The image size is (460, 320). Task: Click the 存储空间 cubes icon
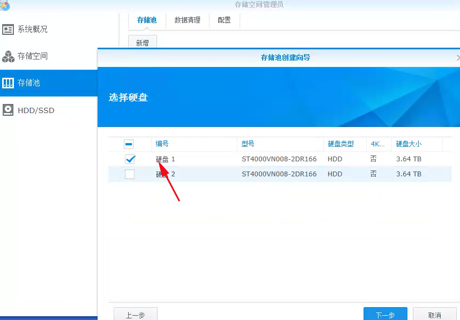[8, 56]
